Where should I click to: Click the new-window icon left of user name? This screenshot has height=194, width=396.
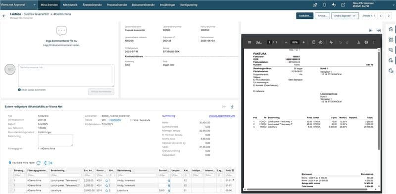(x=343, y=4)
